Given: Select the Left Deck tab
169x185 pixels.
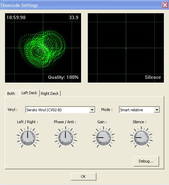Looking at the screenshot, I should pyautogui.click(x=29, y=93).
